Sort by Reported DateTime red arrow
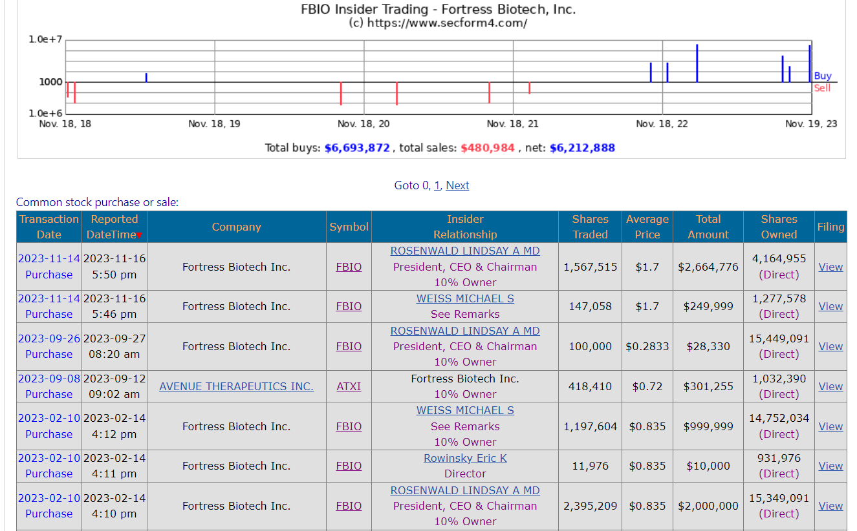This screenshot has width=857, height=531. (x=139, y=235)
